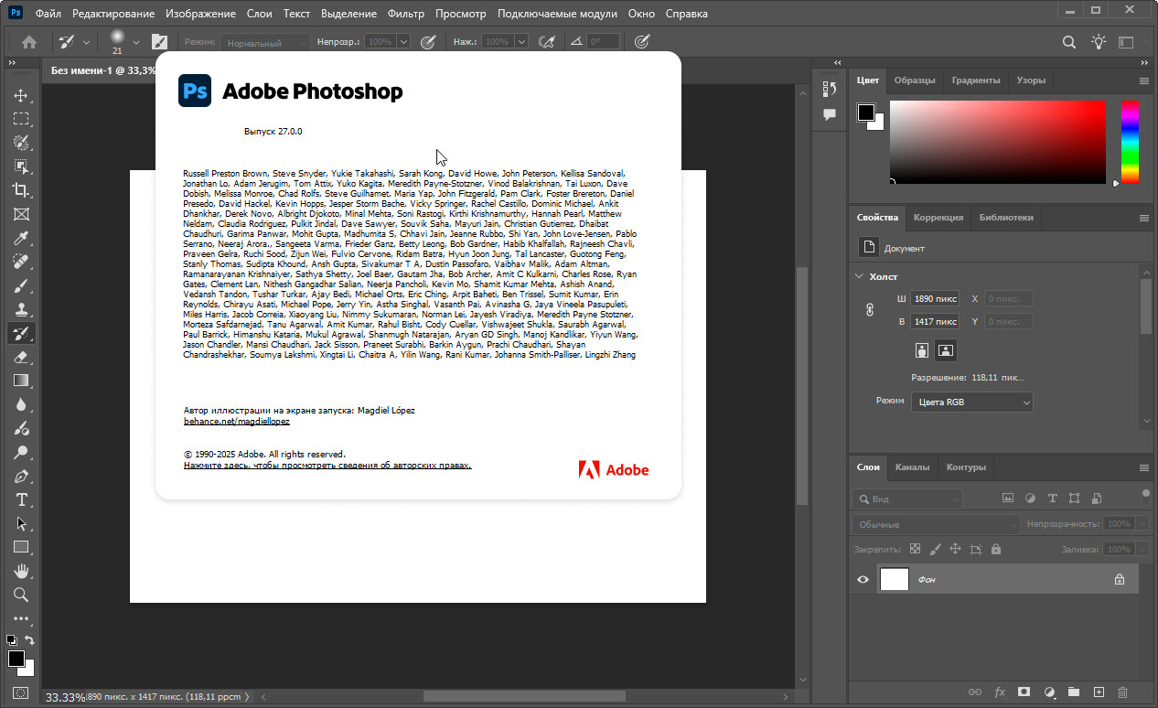Viewport: 1158px width, 708px height.
Task: Open the Фильтр menu
Action: tap(405, 15)
